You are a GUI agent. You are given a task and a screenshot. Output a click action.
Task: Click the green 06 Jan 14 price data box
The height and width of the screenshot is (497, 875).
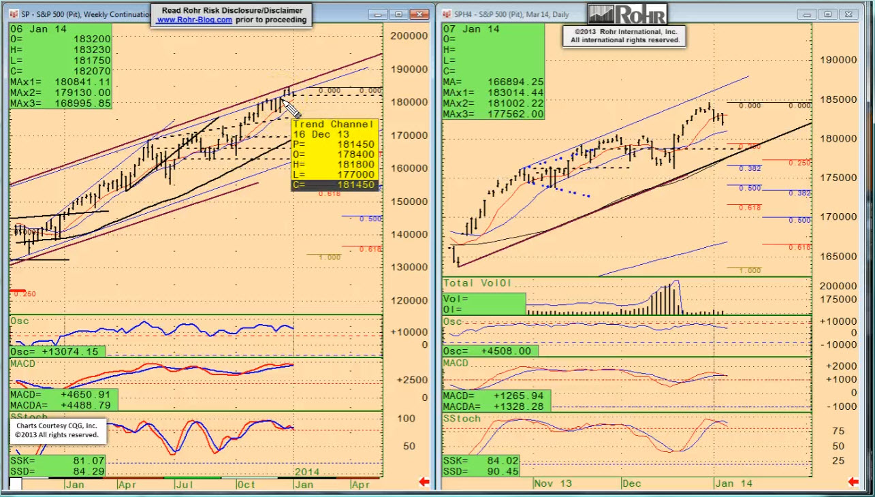click(x=60, y=65)
